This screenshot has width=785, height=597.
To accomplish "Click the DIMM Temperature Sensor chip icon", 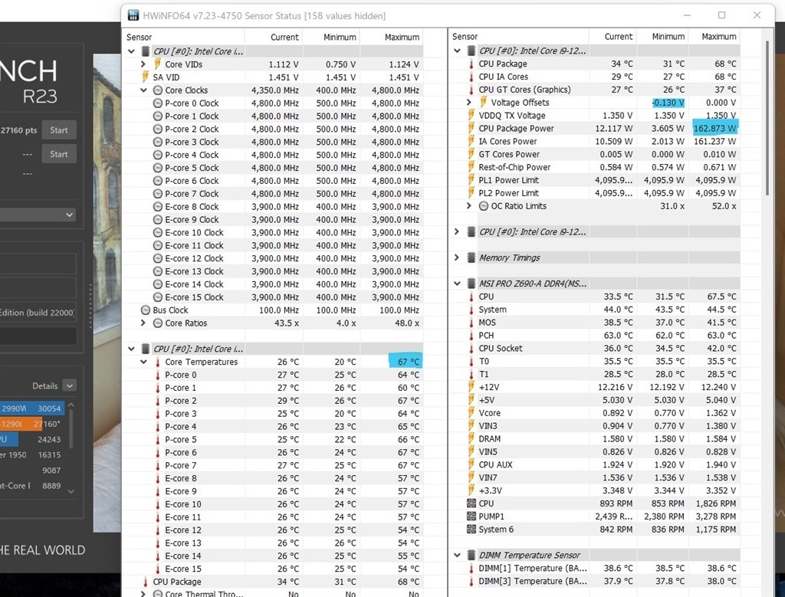I will (471, 555).
